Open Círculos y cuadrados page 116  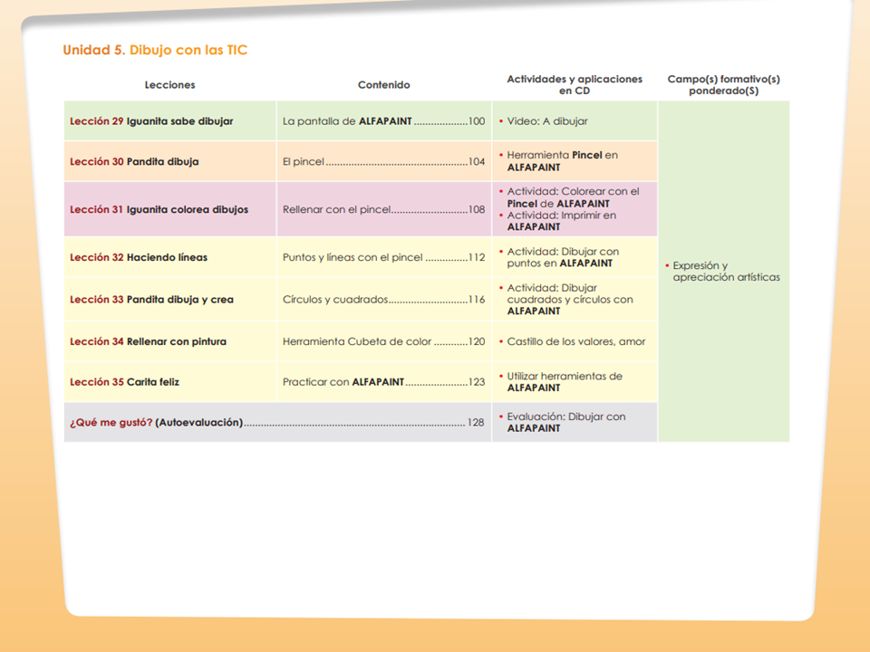(384, 300)
